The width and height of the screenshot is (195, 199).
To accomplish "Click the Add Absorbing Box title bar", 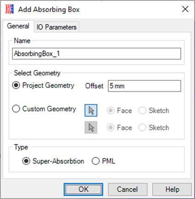I will (x=97, y=9).
